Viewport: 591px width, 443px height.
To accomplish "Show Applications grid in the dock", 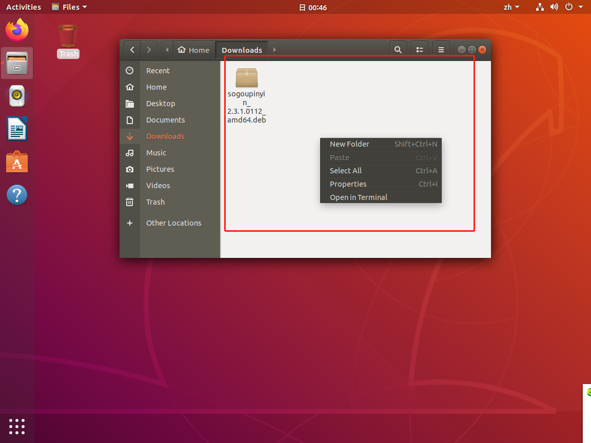I will 17,427.
